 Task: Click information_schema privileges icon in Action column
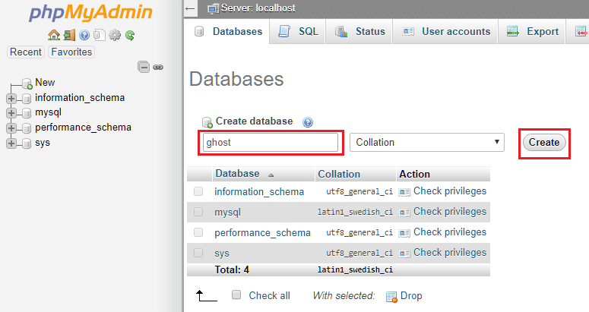click(x=404, y=192)
